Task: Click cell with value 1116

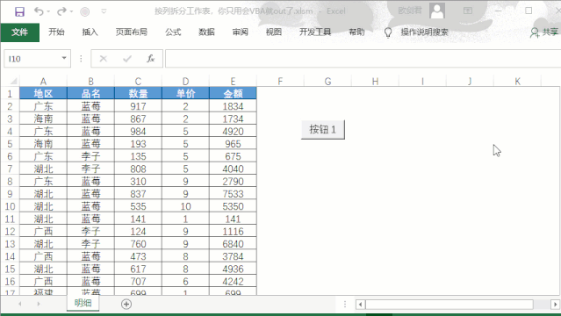Action: click(233, 232)
